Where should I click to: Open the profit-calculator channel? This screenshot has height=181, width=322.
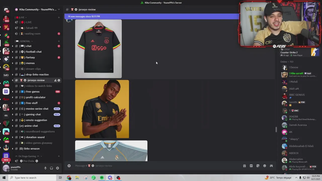(37, 97)
